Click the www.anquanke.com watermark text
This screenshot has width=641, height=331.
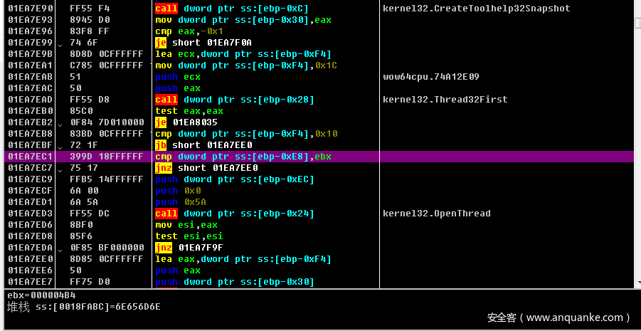(558, 318)
